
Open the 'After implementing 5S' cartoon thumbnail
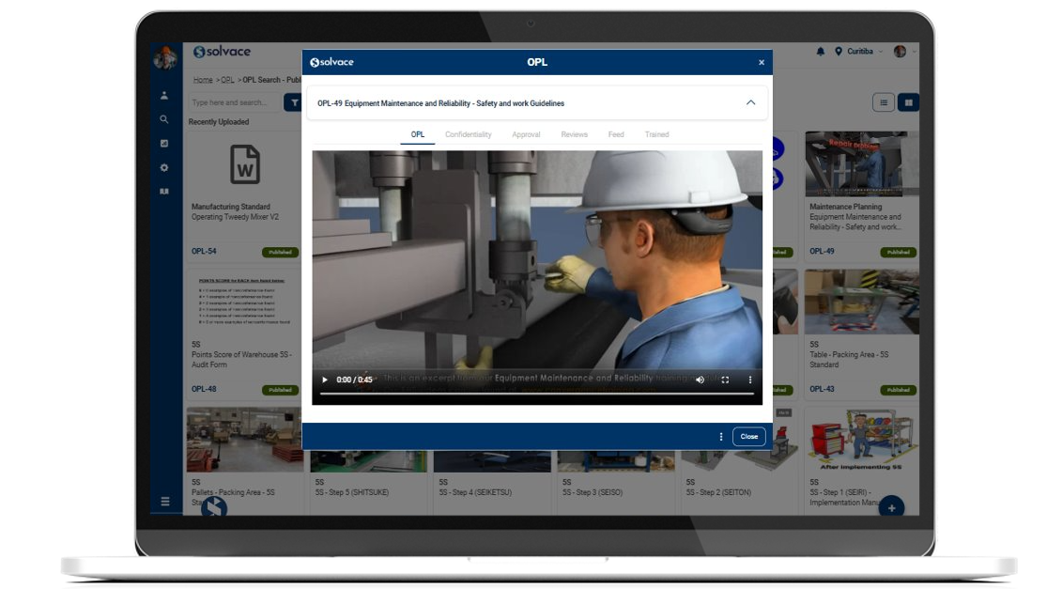861,440
